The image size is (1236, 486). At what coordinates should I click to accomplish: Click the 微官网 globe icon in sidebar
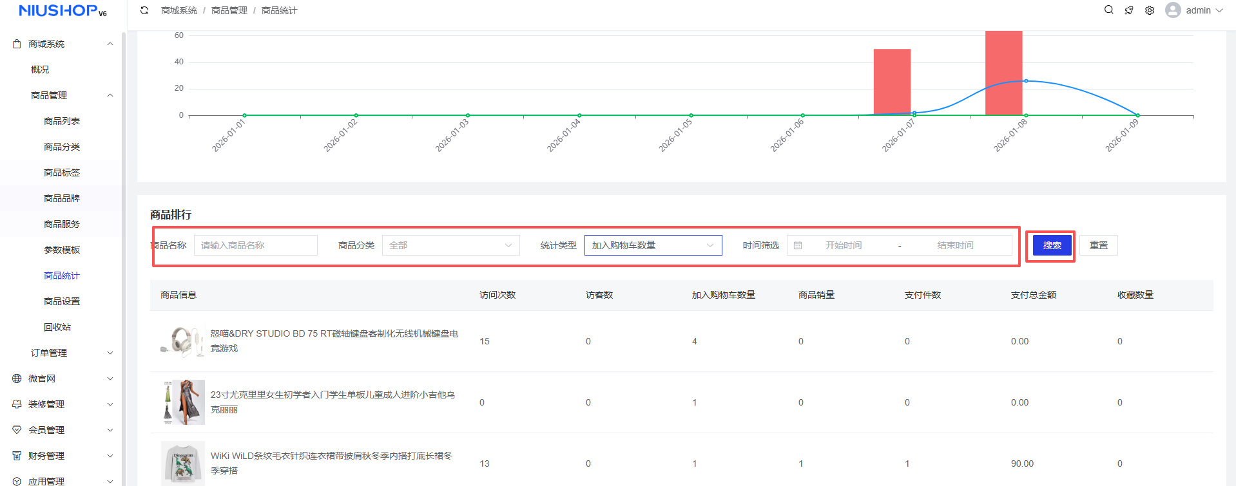click(x=17, y=379)
